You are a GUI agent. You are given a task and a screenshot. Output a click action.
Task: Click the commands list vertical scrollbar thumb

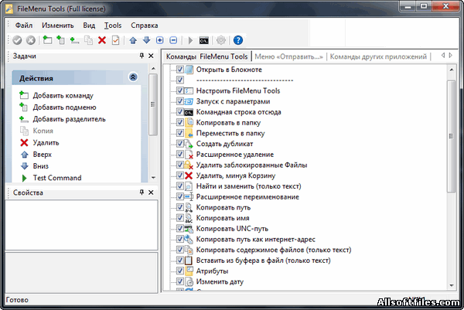pos(451,136)
